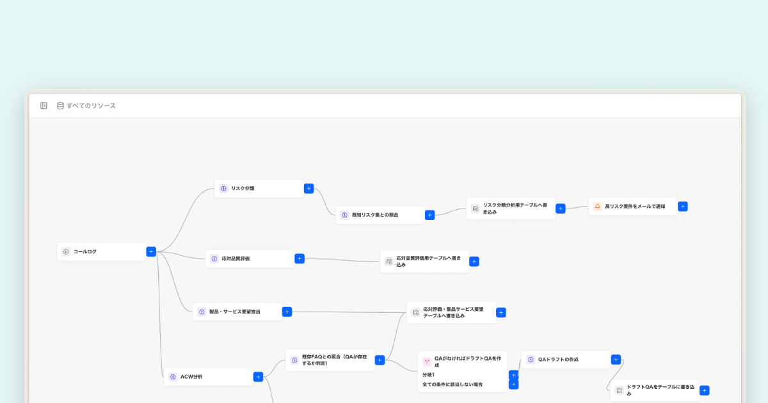Toggle the sidebar panel icon

pyautogui.click(x=44, y=106)
